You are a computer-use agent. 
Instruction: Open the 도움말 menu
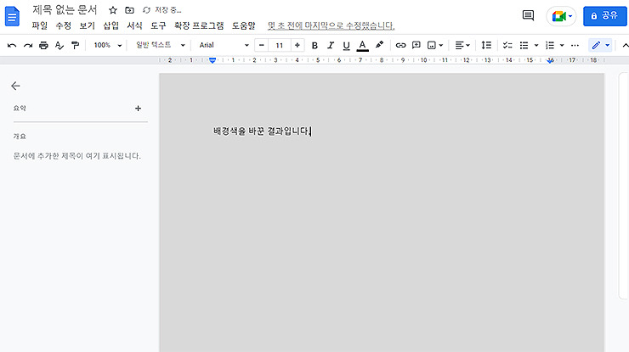(243, 25)
